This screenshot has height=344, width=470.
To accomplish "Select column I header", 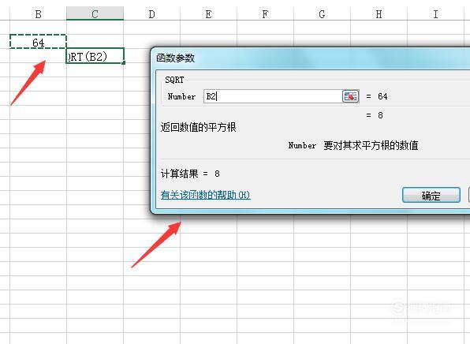I will point(435,13).
